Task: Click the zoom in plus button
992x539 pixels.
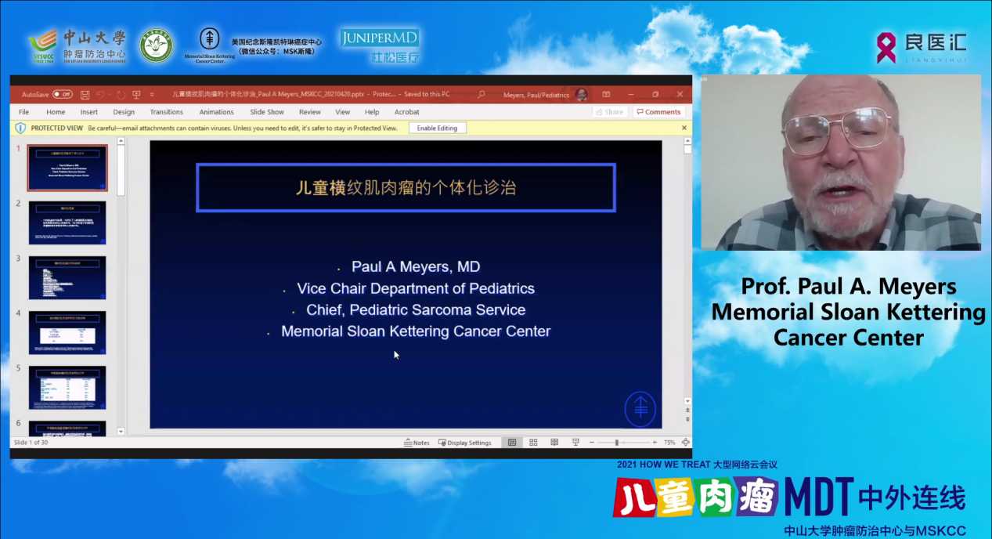Action: [x=655, y=443]
